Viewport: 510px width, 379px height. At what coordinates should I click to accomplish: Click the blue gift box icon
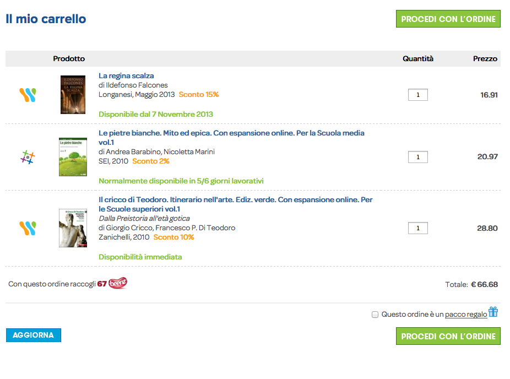pyautogui.click(x=493, y=312)
